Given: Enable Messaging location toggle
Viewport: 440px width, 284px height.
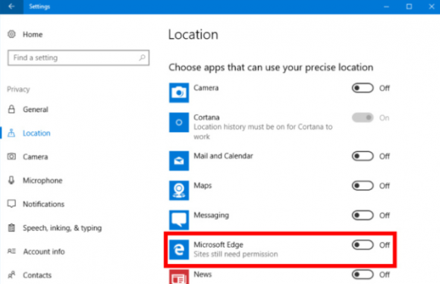Looking at the screenshot, I should click(362, 215).
